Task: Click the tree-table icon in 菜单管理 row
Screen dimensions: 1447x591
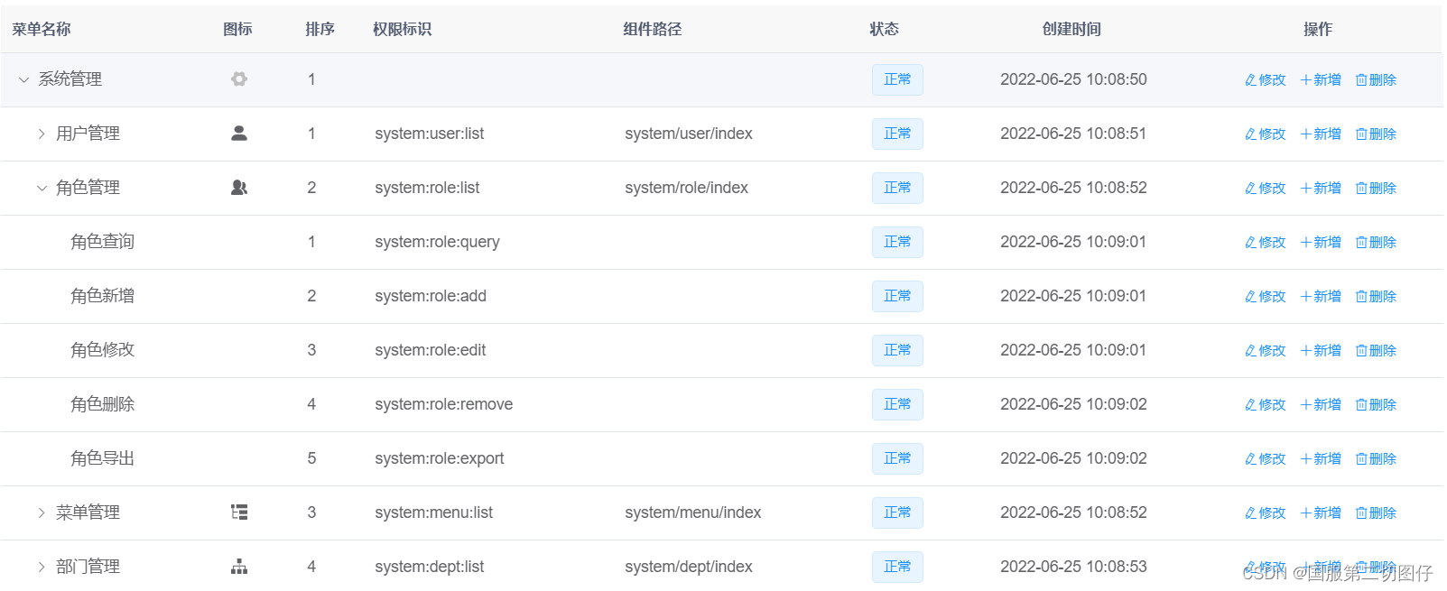Action: click(x=239, y=513)
